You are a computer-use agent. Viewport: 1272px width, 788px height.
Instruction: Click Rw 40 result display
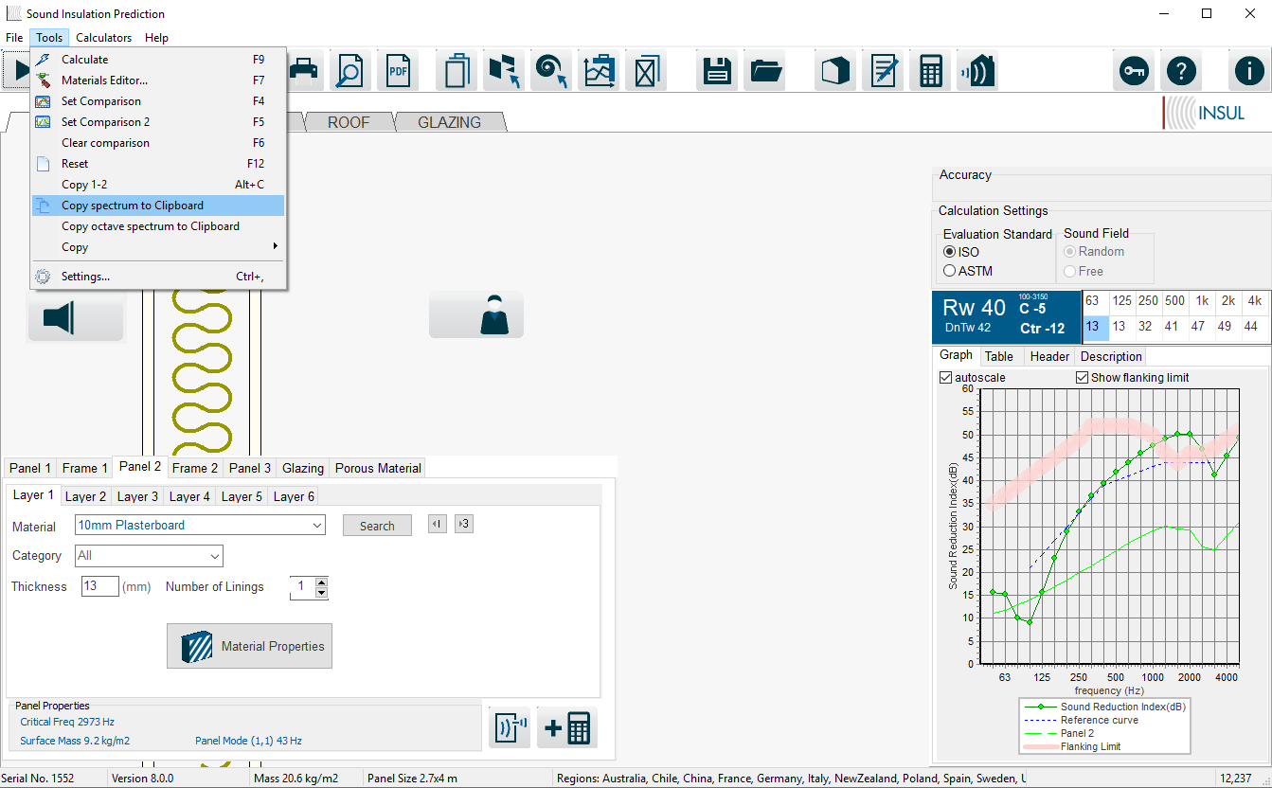pyautogui.click(x=975, y=308)
